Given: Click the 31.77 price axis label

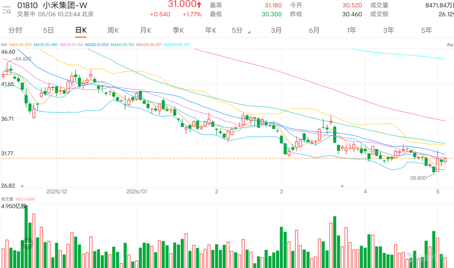Looking at the screenshot, I should pyautogui.click(x=7, y=153).
